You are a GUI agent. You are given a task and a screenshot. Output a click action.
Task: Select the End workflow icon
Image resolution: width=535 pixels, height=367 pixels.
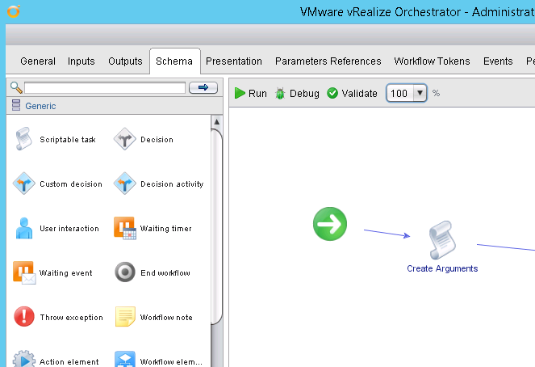[x=125, y=272]
